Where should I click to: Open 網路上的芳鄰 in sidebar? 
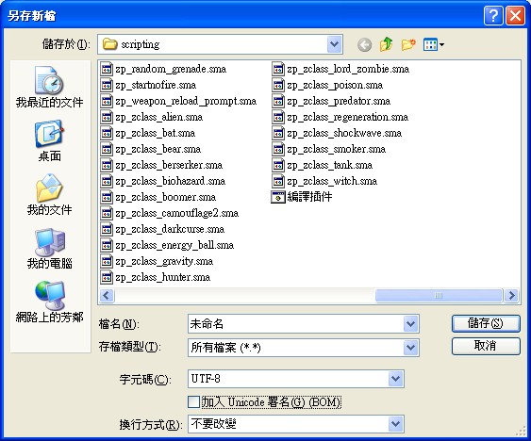49,302
